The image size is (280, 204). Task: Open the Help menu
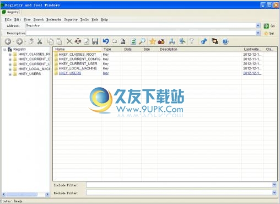click(x=105, y=19)
